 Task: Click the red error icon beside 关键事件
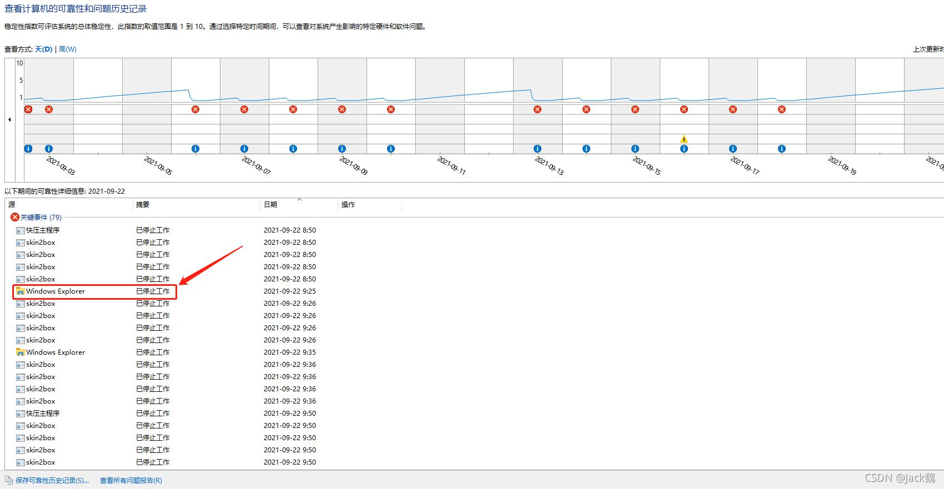click(15, 217)
